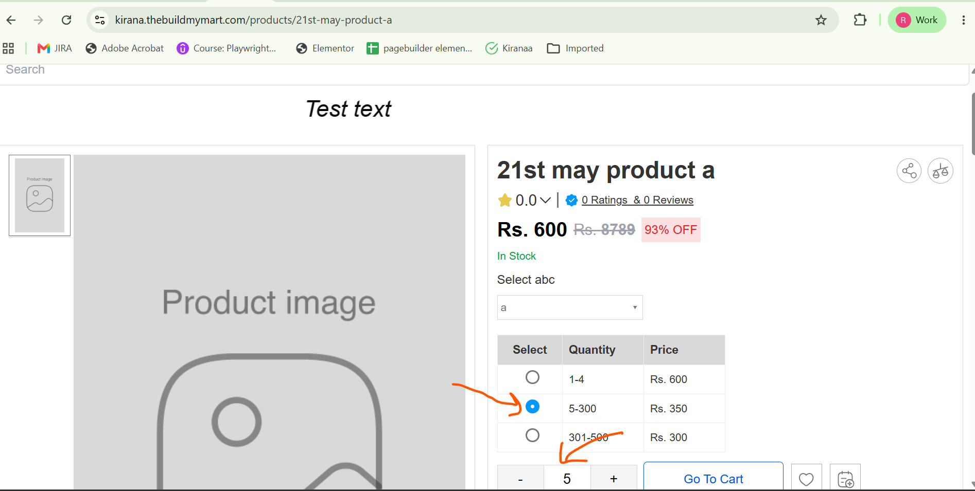
Task: Add product to compare with scale icon
Action: 941,171
